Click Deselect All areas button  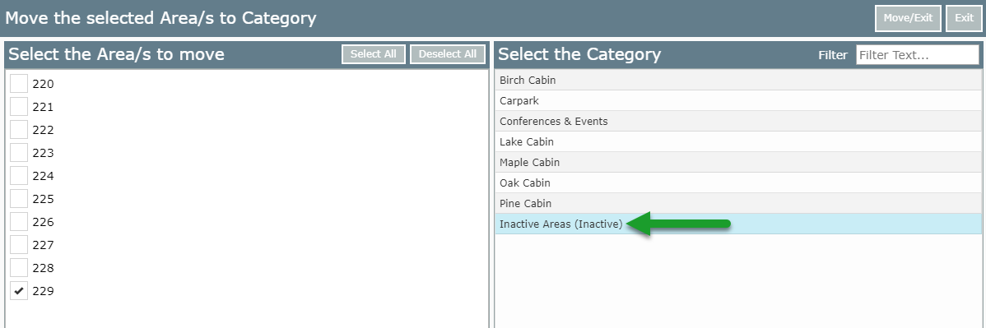point(448,54)
